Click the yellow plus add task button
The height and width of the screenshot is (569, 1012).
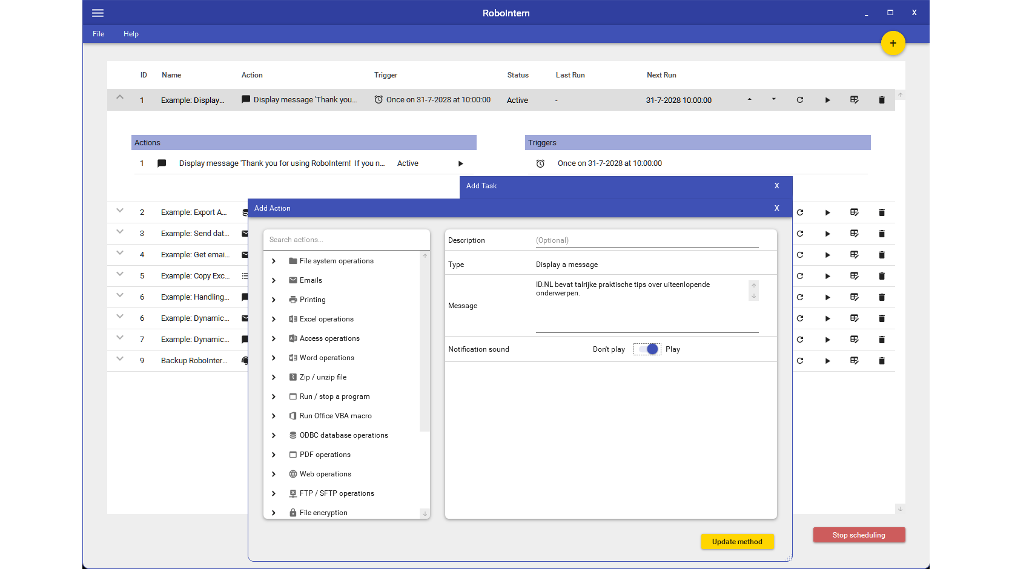(x=893, y=44)
